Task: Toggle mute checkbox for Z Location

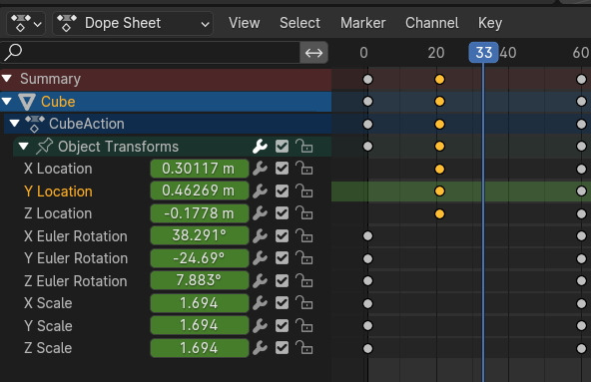Action: (282, 213)
